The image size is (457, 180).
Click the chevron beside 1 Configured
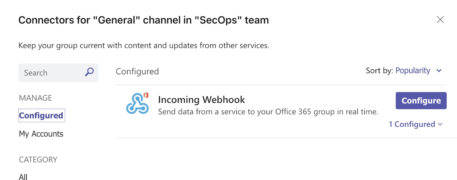point(440,124)
